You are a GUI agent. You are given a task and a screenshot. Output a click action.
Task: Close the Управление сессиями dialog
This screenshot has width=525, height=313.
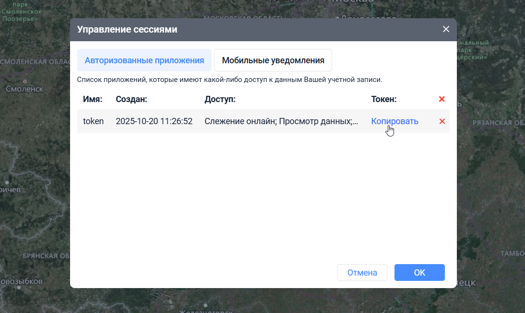pyautogui.click(x=446, y=29)
